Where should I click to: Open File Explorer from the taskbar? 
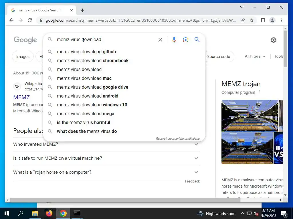[35, 213]
